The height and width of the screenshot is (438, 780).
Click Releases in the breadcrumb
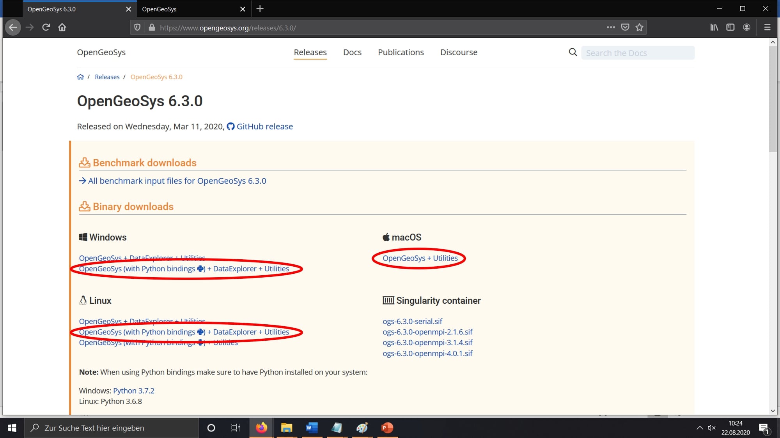[107, 77]
